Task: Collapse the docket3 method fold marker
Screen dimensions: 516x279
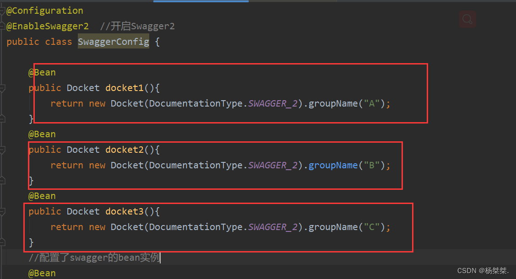Action: click(x=2, y=212)
